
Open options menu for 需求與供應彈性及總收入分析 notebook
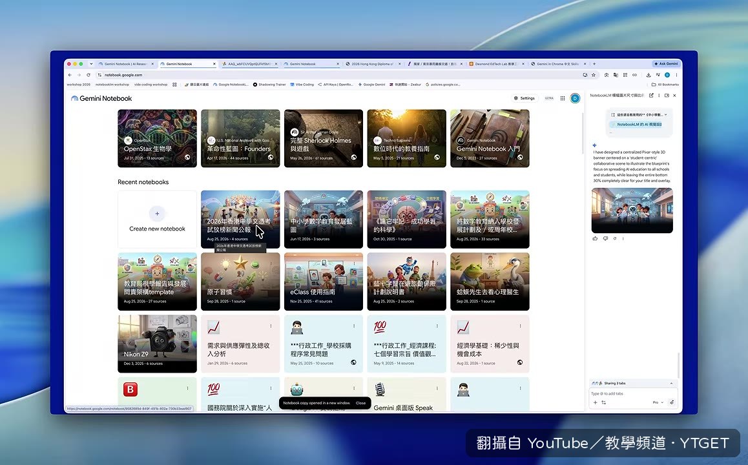271,326
